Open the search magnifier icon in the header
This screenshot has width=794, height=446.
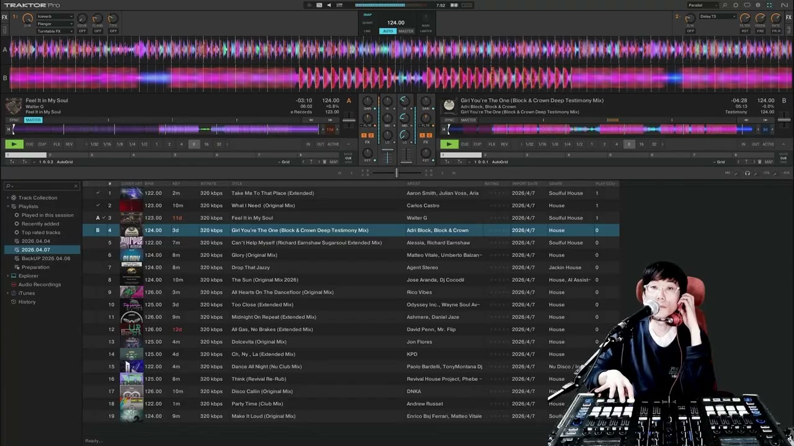pyautogui.click(x=725, y=5)
